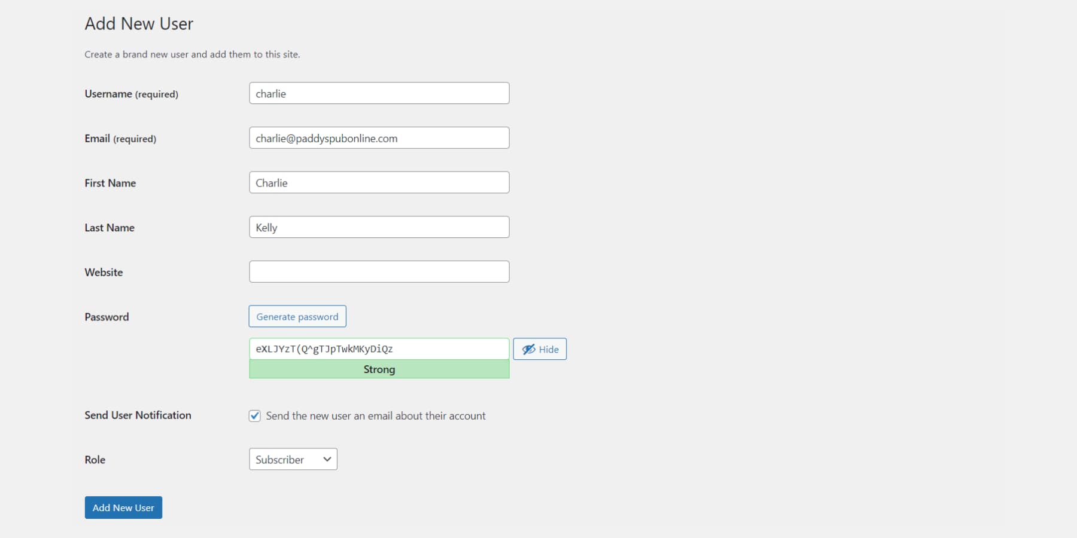Expand the Subscriber role combo box
The height and width of the screenshot is (538, 1077).
coord(293,459)
